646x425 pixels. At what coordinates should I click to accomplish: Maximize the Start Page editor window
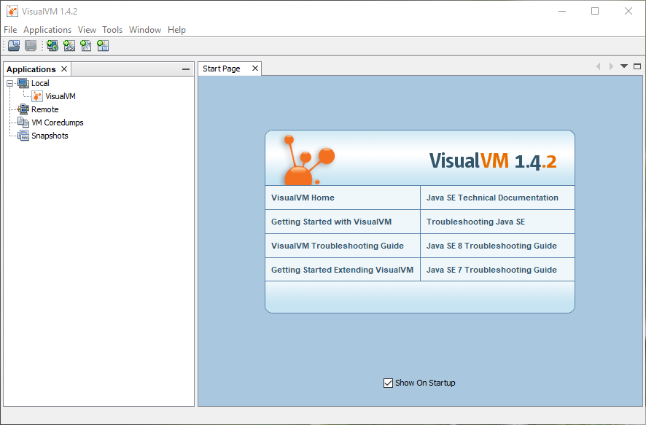(637, 66)
